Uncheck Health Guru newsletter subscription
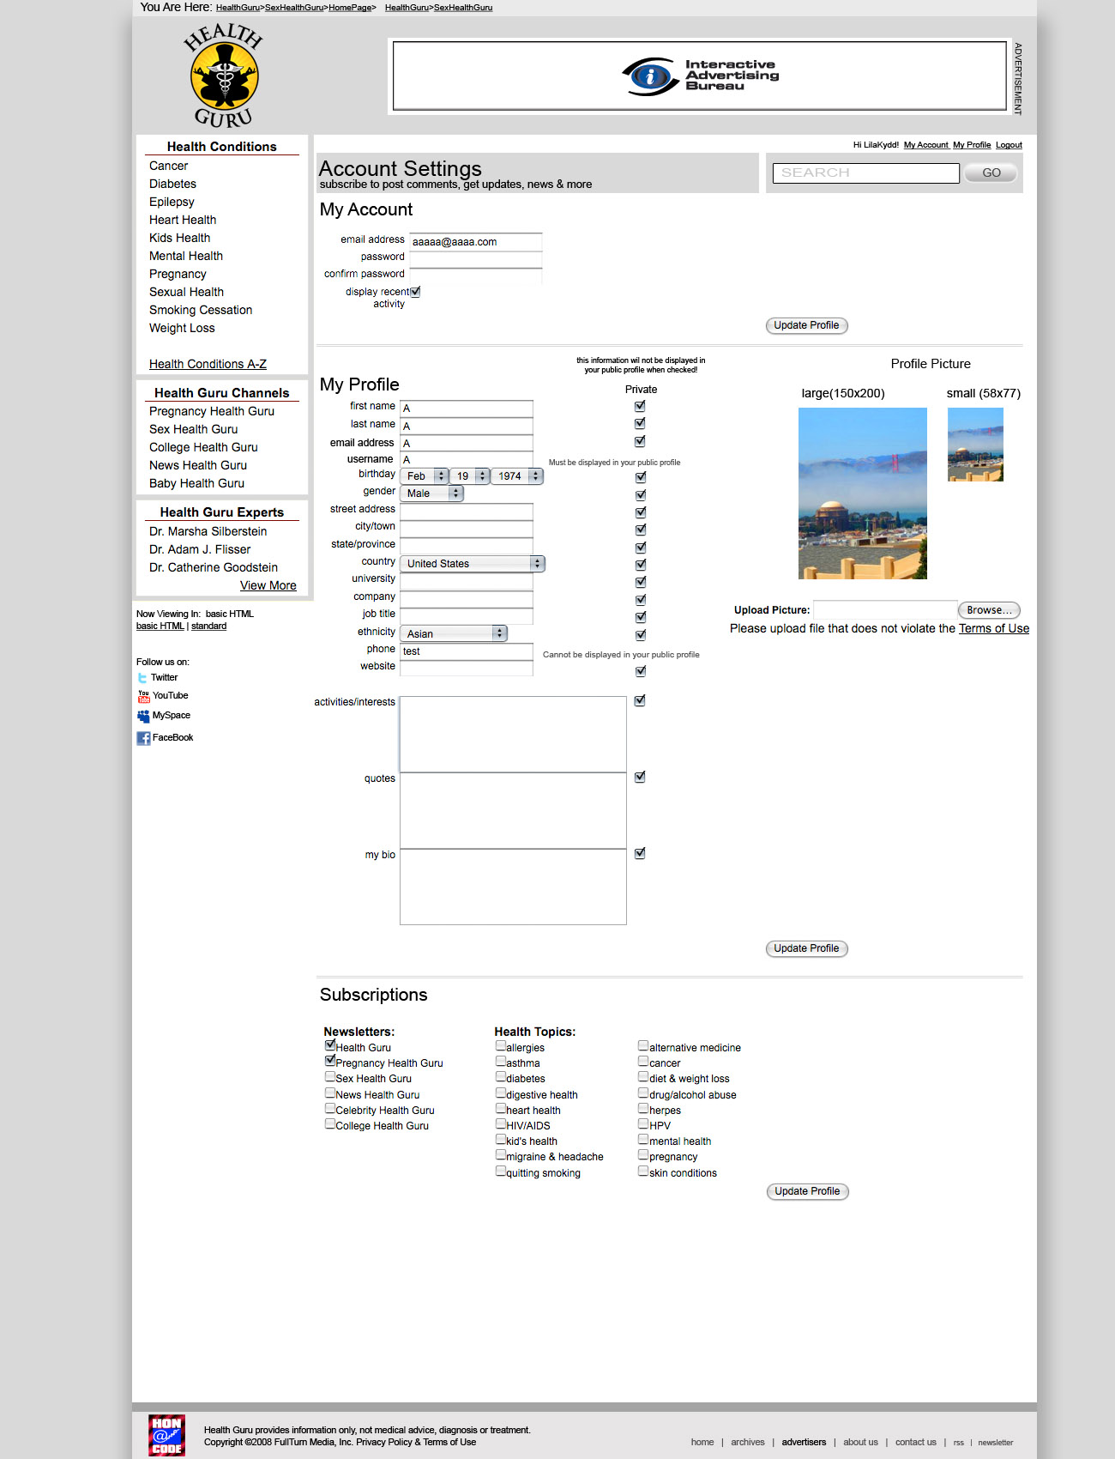1115x1459 pixels. tap(330, 1045)
